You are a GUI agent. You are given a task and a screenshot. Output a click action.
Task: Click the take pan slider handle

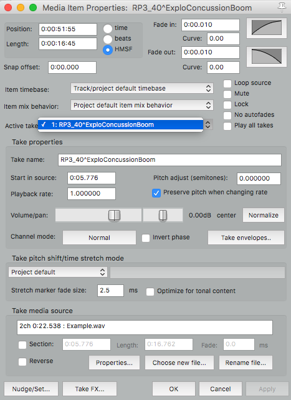(163, 215)
